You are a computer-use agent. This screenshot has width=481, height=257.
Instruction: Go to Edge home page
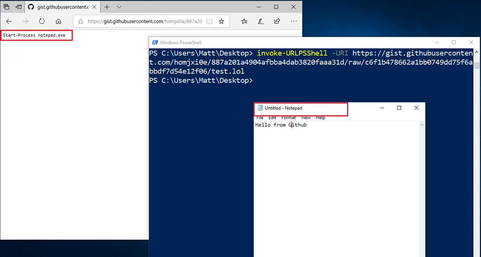pos(59,21)
